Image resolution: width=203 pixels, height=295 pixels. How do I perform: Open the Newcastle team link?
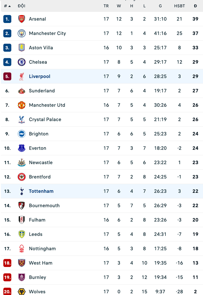click(x=41, y=162)
